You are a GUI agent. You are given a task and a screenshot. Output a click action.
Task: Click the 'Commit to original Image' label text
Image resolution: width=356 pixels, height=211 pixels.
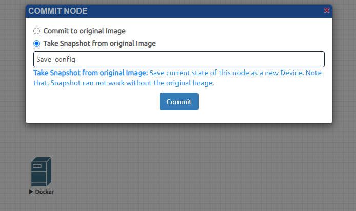pyautogui.click(x=84, y=31)
